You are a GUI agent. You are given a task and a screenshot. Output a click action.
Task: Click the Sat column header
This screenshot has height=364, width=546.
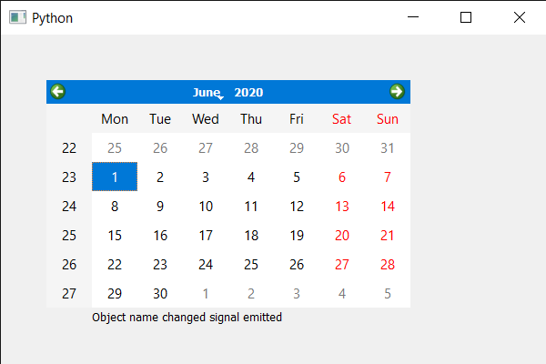coord(342,118)
